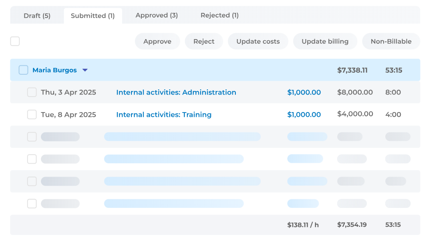The width and height of the screenshot is (430, 244).
Task: Click the Maria Burgos name link
Action: coord(55,70)
